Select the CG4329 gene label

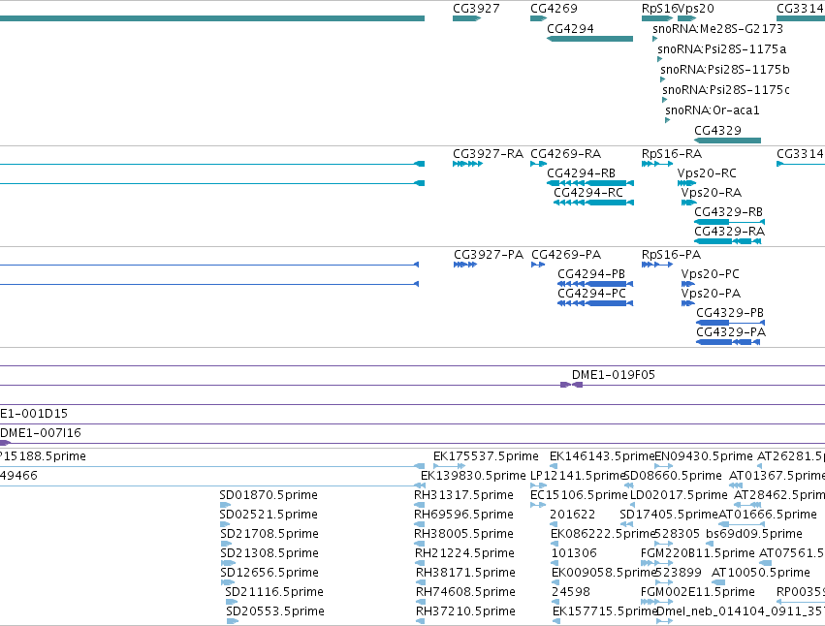click(717, 131)
